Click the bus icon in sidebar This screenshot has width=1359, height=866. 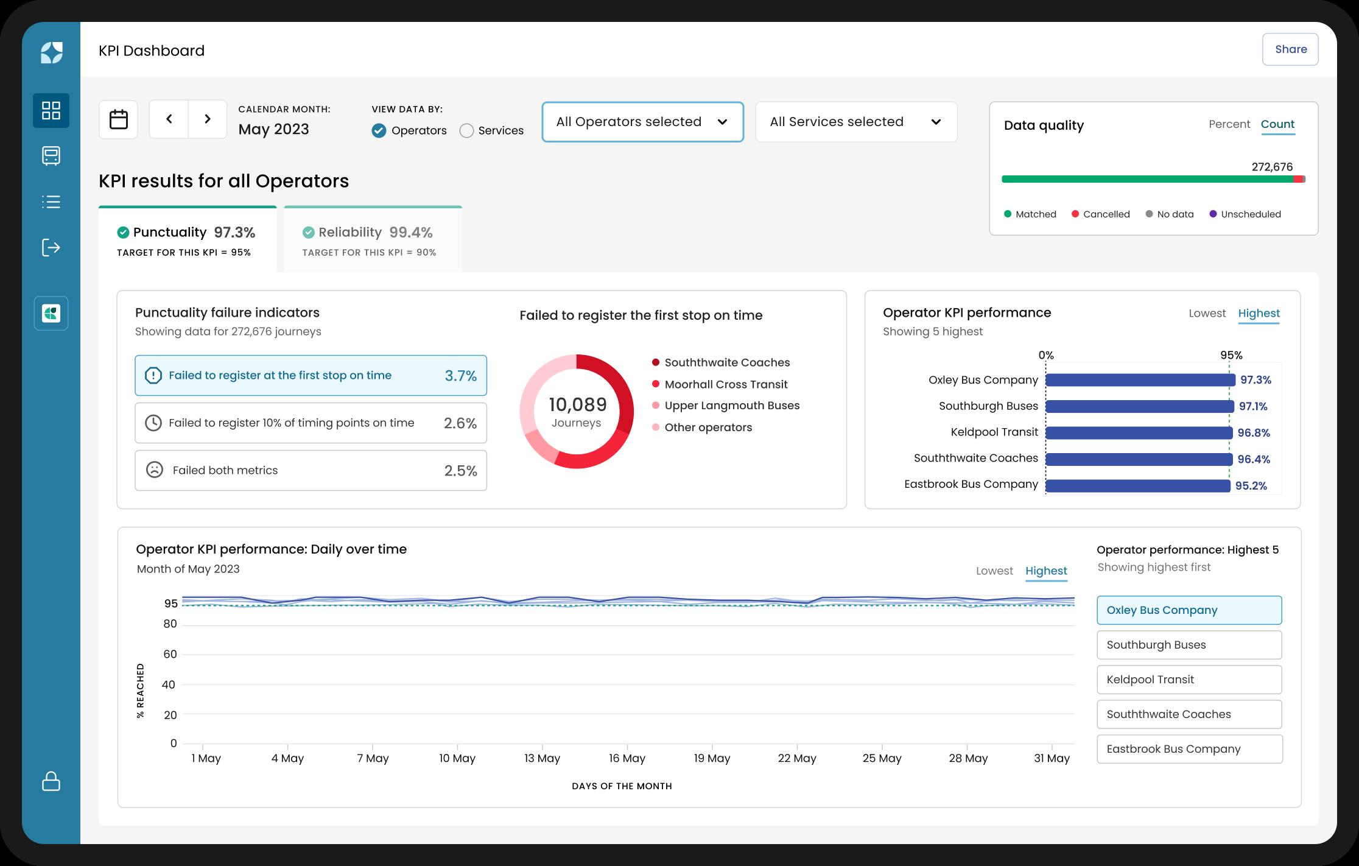[x=51, y=156]
